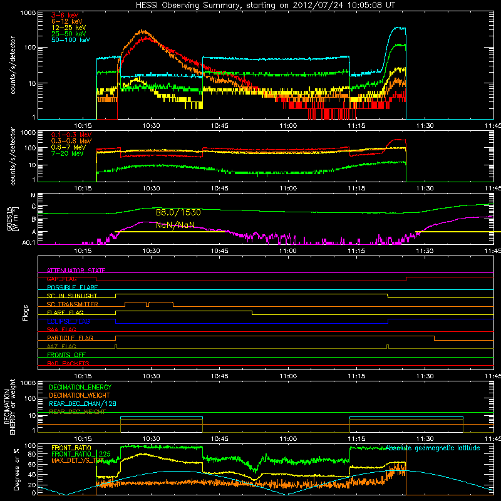This screenshot has height=501, width=501.
Task: Click the 10:30 tick label under top plot
Action: click(x=151, y=126)
